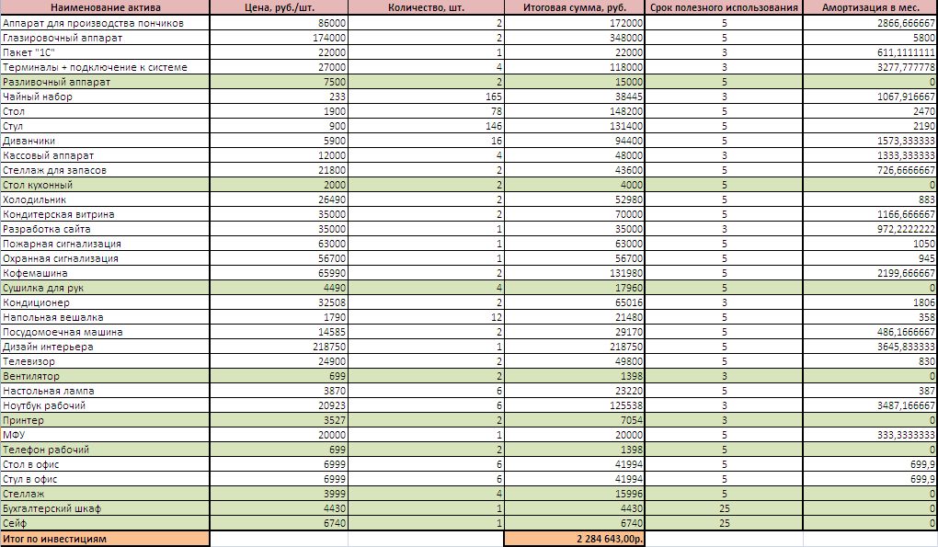Select the green 'Стеллаж' cell
This screenshot has height=547, width=938.
coord(105,494)
